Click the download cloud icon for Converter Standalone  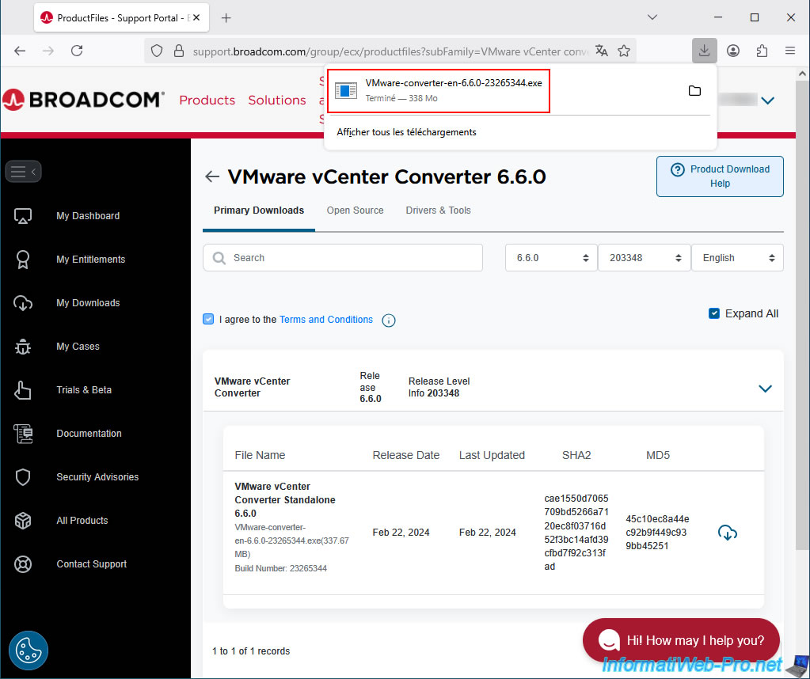coord(727,533)
